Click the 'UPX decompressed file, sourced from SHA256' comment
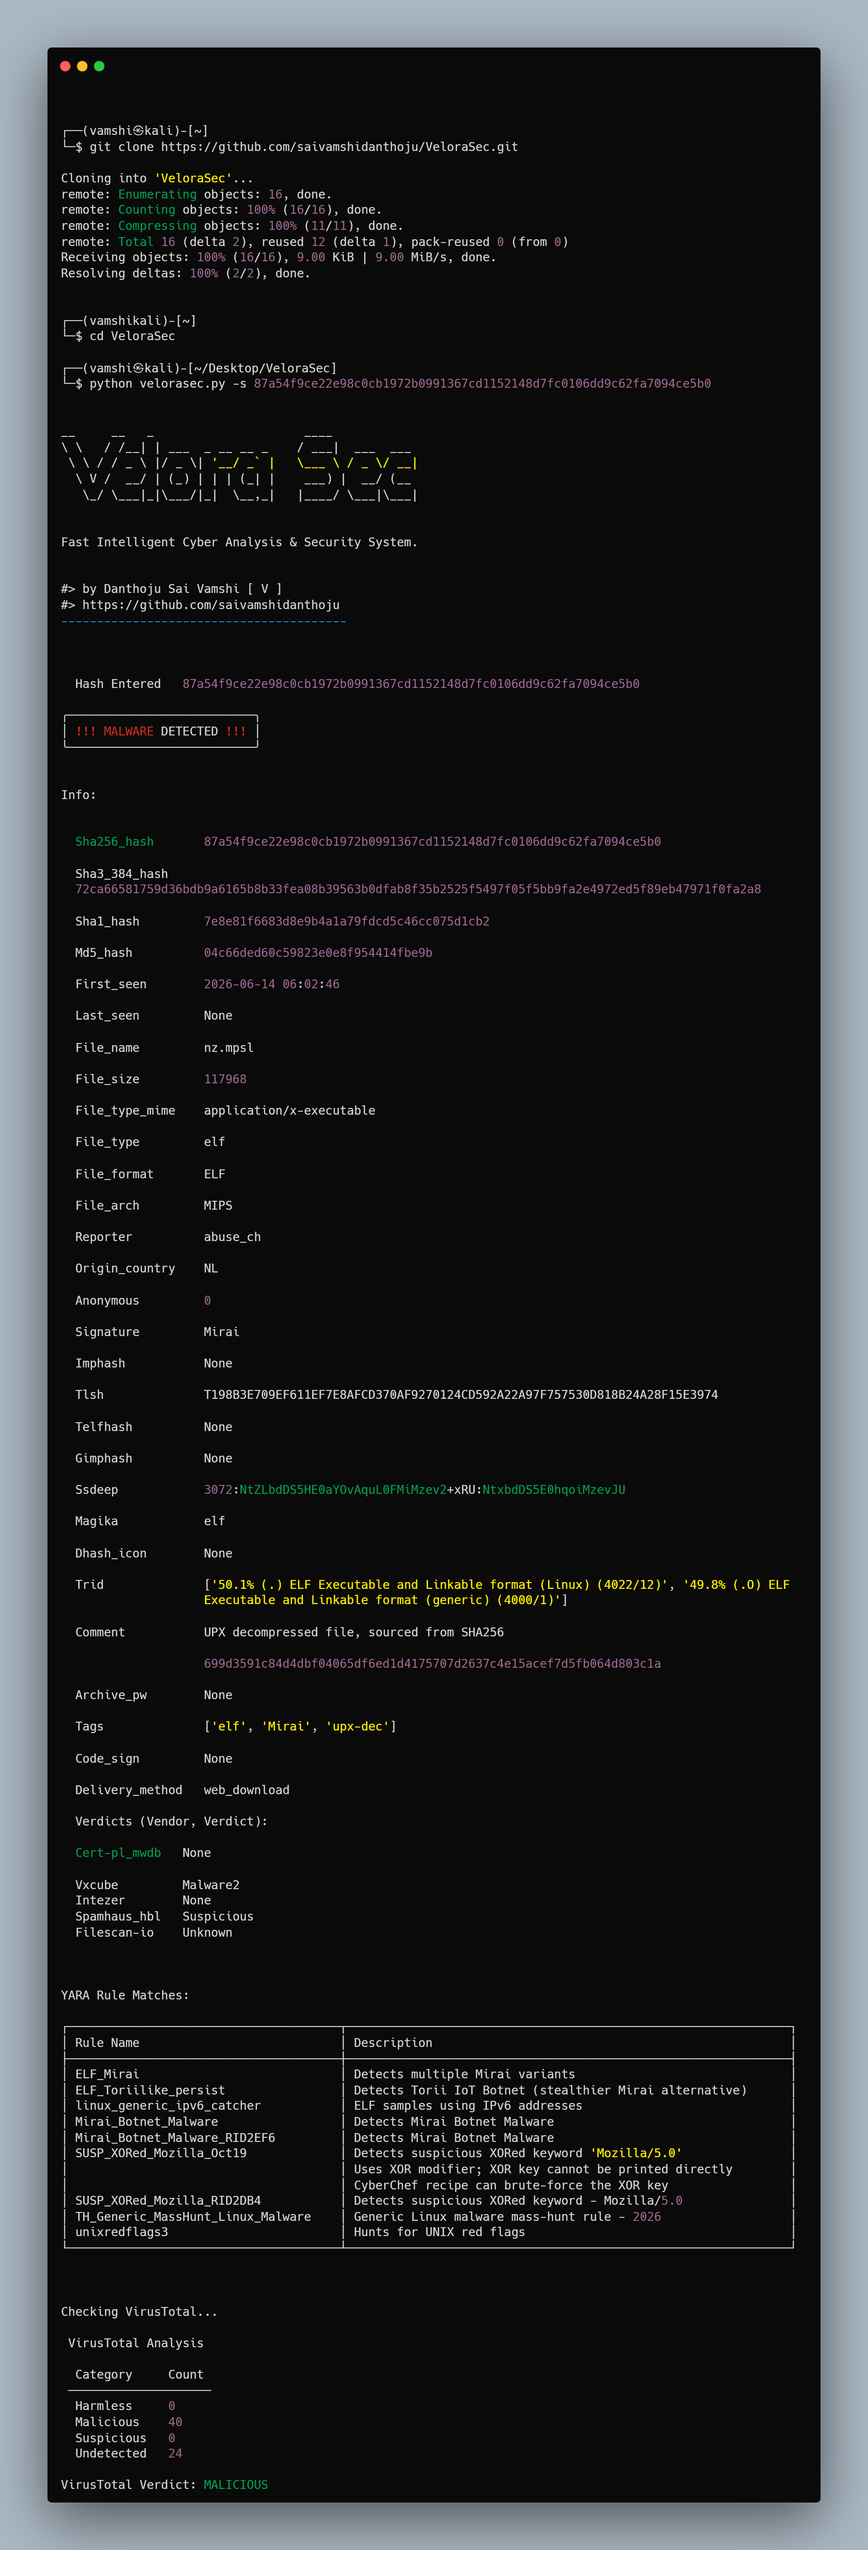 tap(354, 1633)
